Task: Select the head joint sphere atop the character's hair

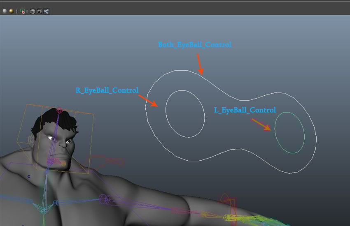Action: pyautogui.click(x=59, y=110)
